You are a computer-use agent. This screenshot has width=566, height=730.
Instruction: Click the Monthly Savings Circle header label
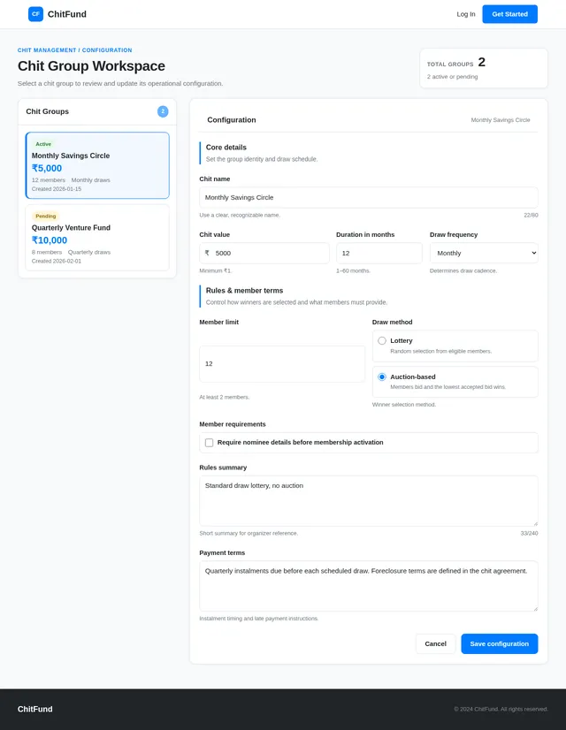(x=501, y=120)
